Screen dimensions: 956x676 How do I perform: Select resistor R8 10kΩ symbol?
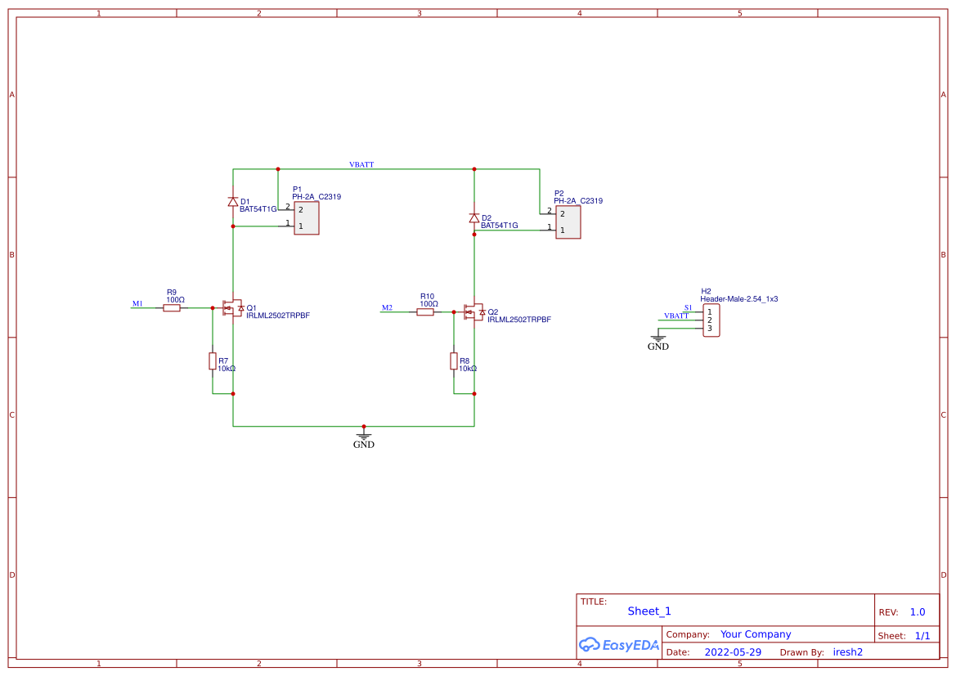(455, 362)
